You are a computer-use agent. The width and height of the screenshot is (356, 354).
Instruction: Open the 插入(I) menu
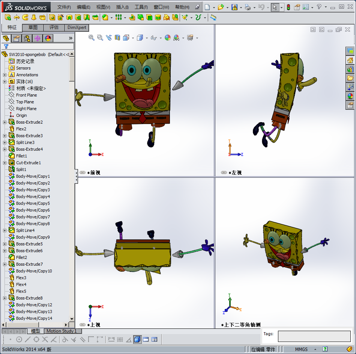122,7
